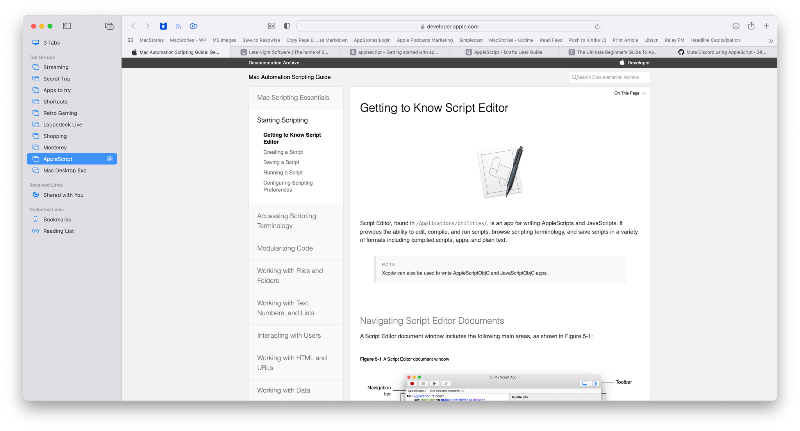
Task: Open the tab overview grid icon
Action: coord(271,26)
